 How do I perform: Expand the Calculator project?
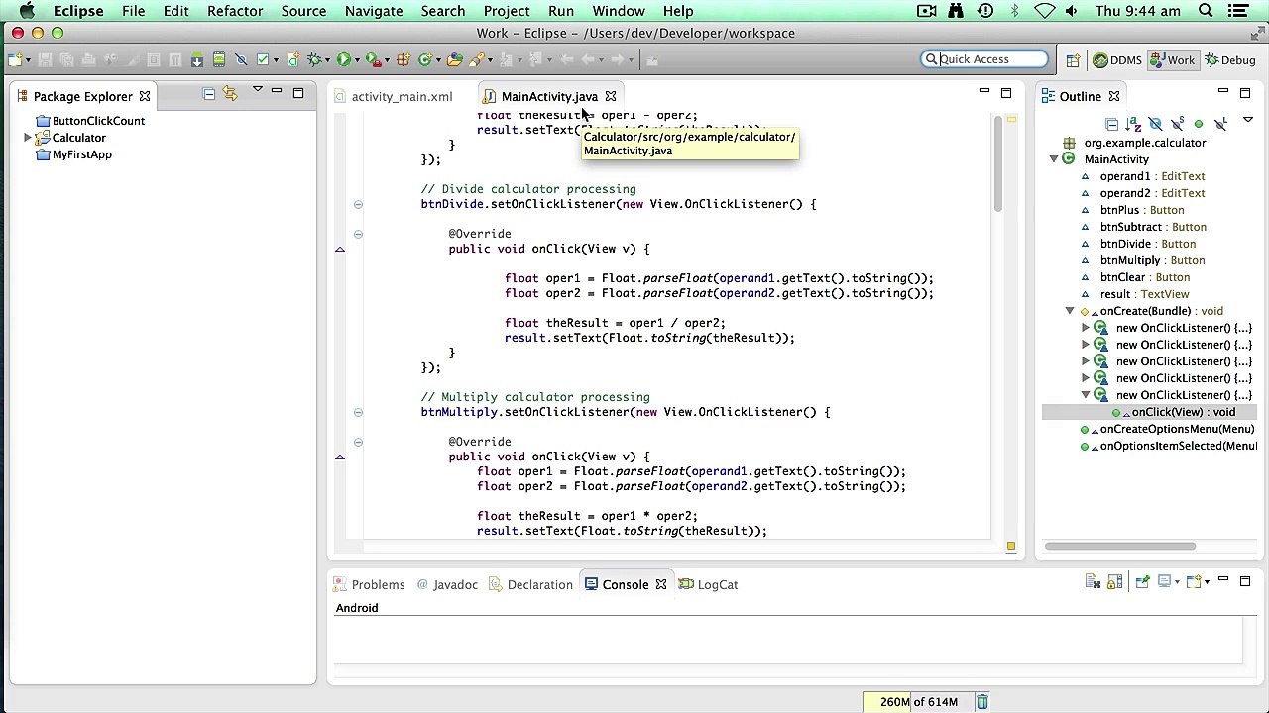[27, 138]
